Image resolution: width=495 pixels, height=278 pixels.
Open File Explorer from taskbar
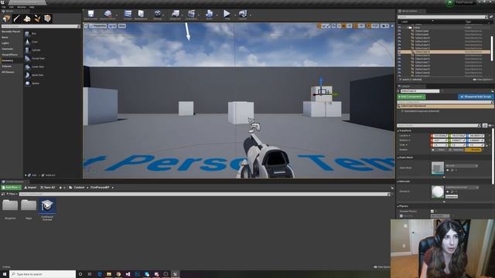(x=109, y=274)
